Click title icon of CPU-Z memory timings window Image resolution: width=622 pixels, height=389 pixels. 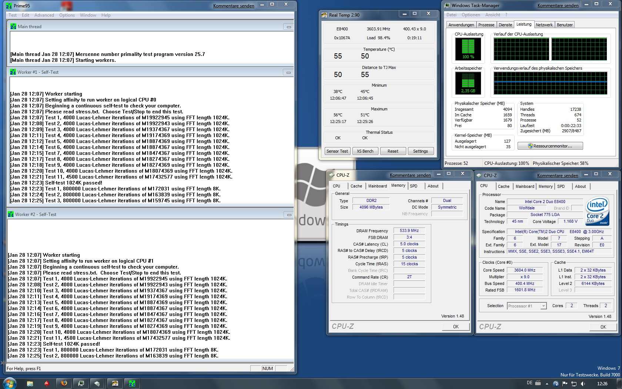pos(331,175)
